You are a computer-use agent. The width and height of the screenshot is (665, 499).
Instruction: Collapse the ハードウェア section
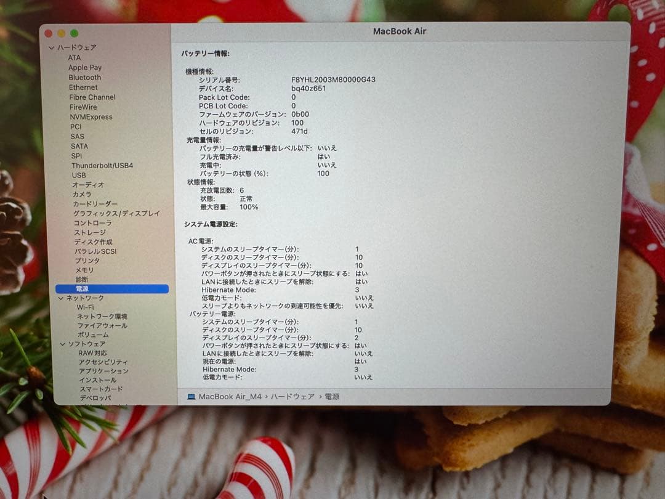51,47
